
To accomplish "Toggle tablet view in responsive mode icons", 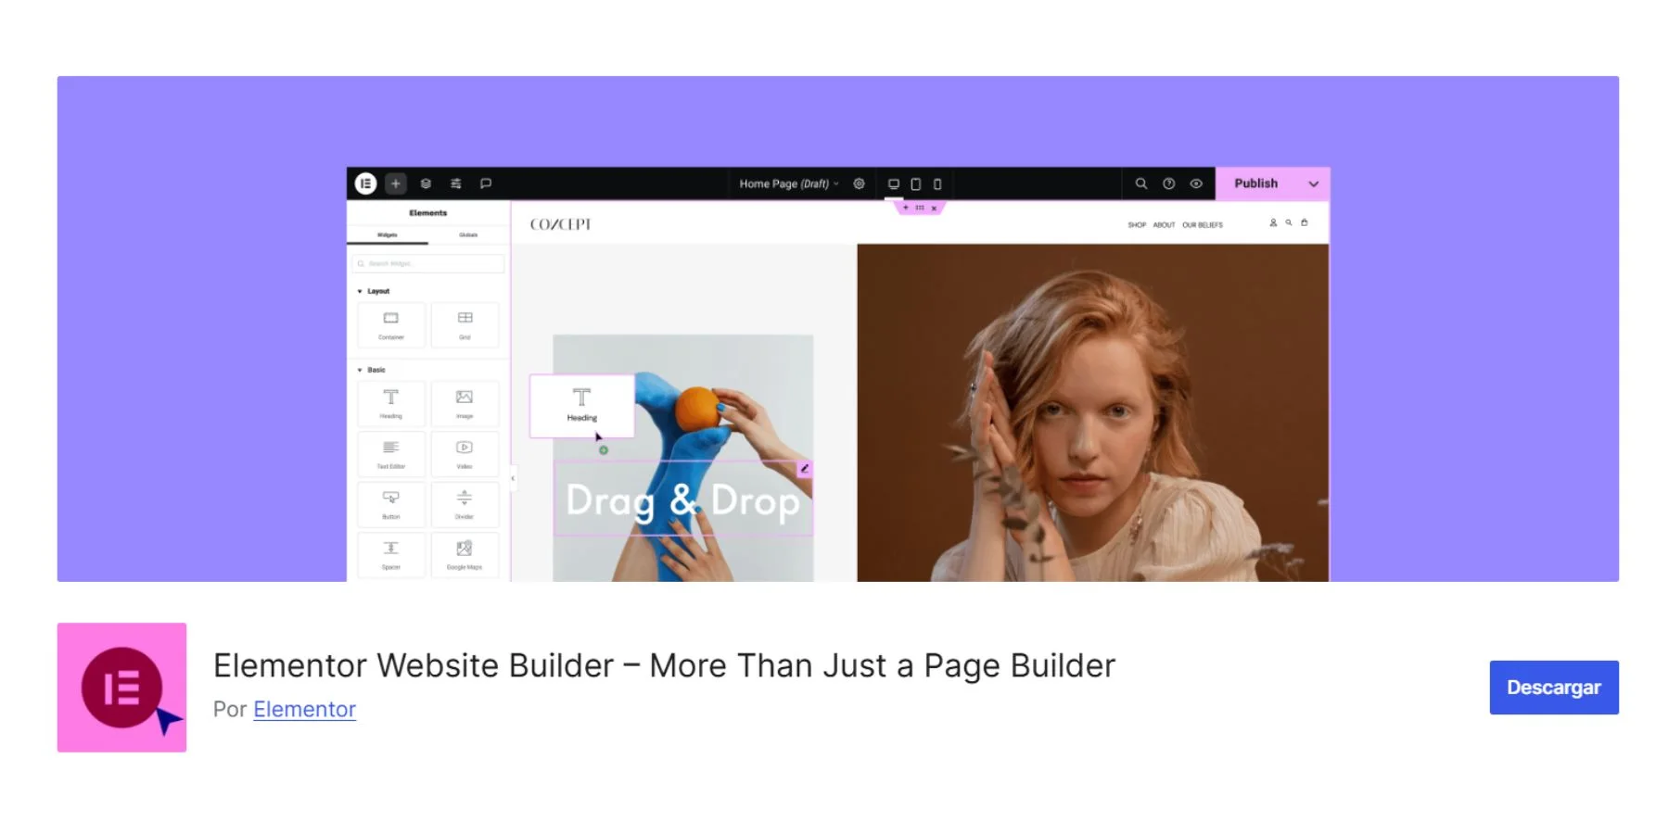I will tap(915, 183).
